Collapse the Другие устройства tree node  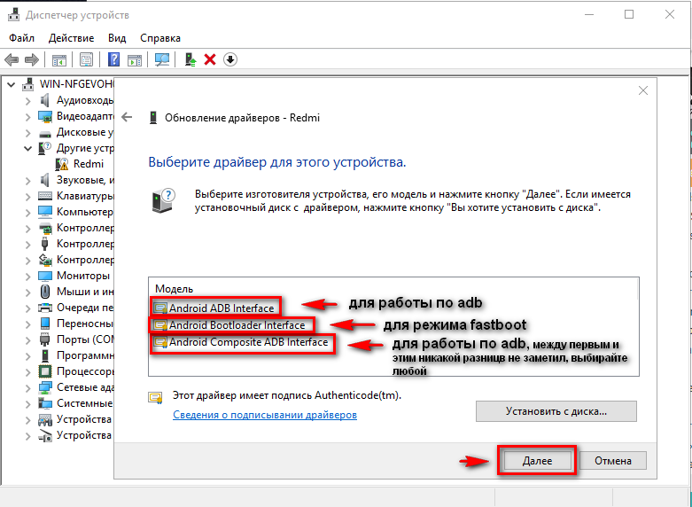tap(27, 148)
